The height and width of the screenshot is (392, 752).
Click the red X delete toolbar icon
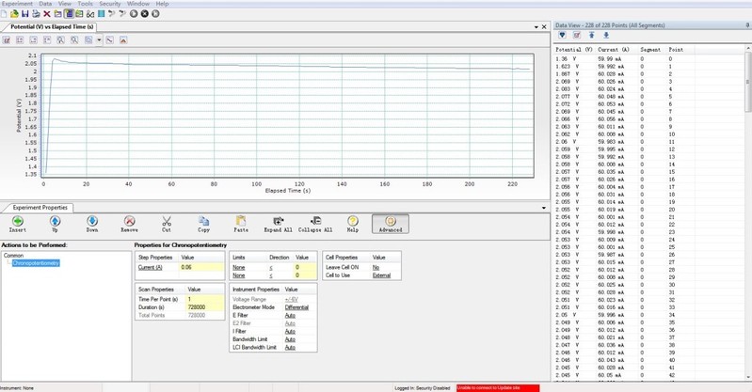(x=47, y=14)
